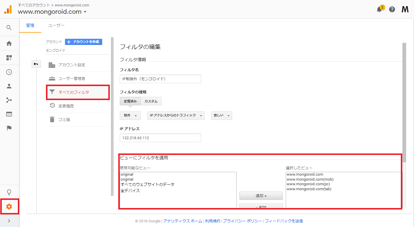Open the help question mark icon
The height and width of the screenshot is (227, 414).
[x=392, y=9]
